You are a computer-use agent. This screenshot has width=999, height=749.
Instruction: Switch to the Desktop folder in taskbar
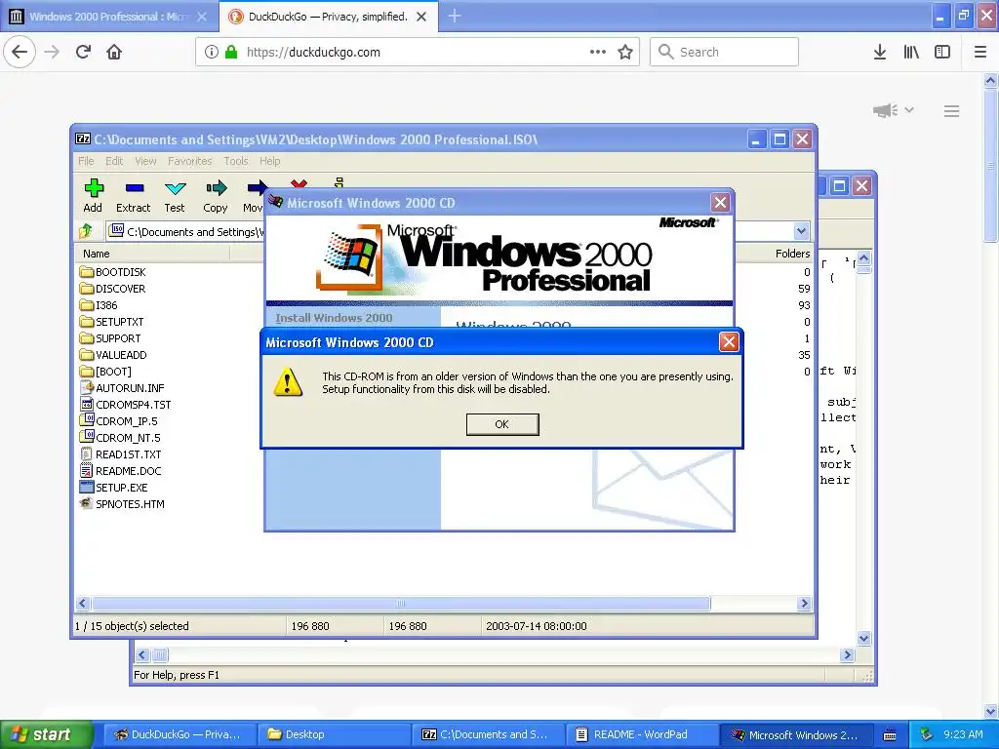click(x=333, y=734)
